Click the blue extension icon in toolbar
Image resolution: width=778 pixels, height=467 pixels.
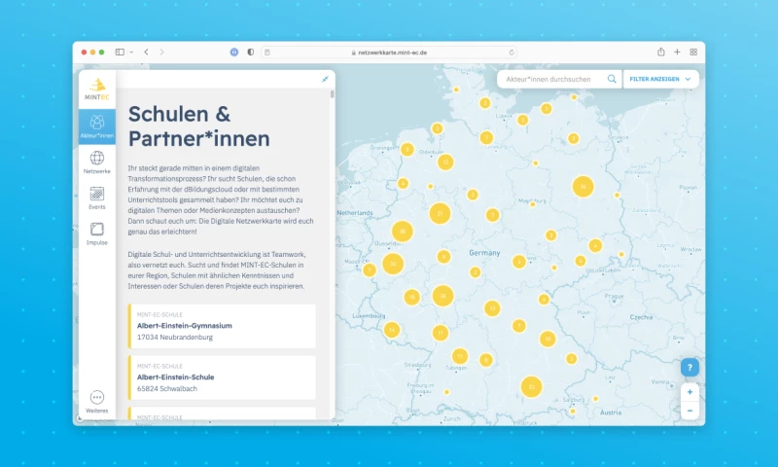[234, 53]
